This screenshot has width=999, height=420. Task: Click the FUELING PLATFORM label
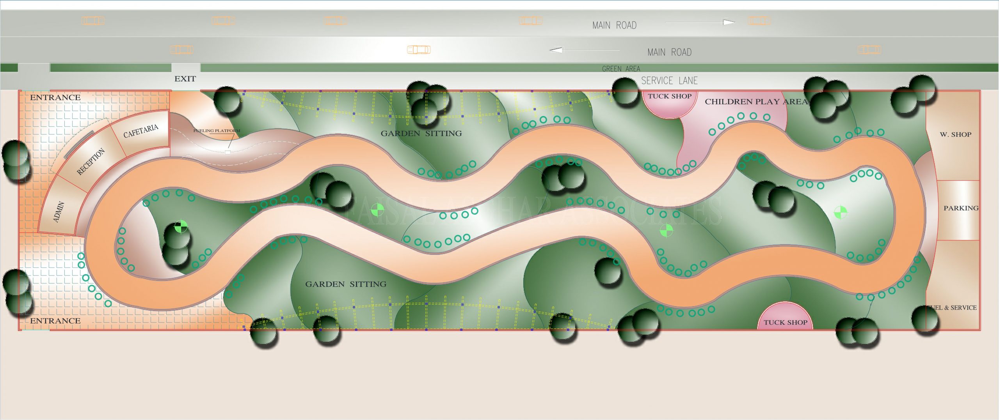[217, 131]
